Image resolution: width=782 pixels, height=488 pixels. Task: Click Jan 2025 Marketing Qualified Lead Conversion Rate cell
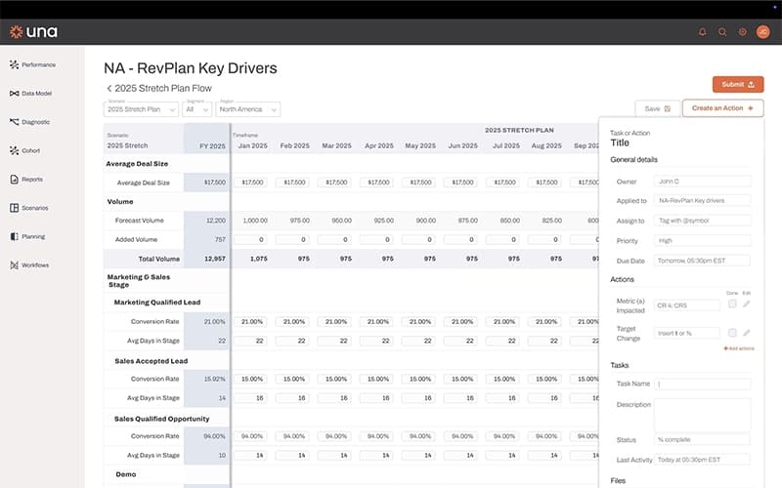(x=251, y=322)
